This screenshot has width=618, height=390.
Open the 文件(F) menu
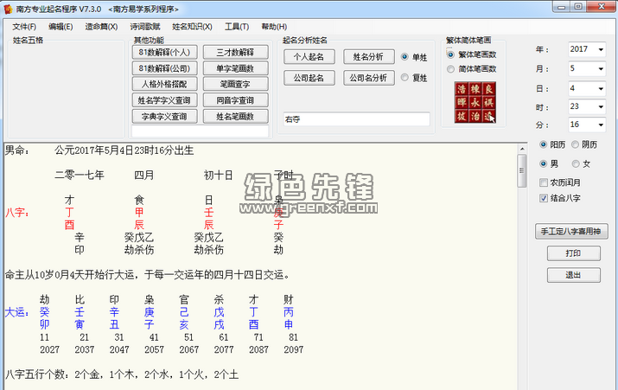(24, 27)
